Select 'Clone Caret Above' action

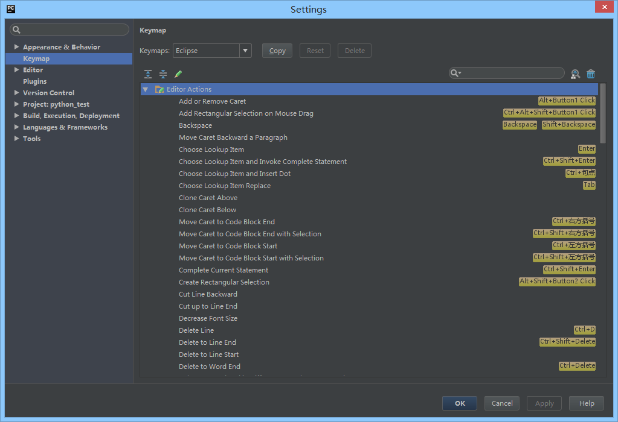point(208,198)
